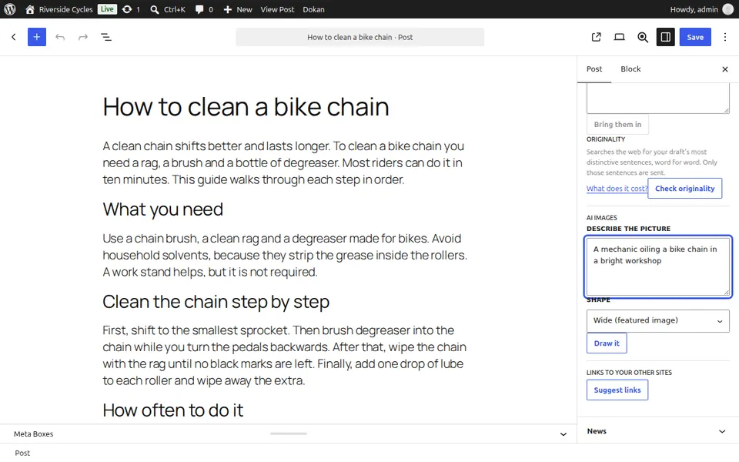
Task: Visit the Riverside Cycles site home
Action: coord(59,9)
